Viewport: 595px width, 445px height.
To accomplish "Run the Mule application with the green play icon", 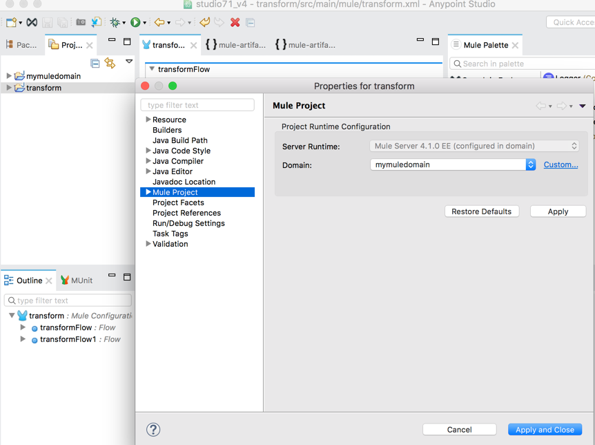I will pyautogui.click(x=135, y=22).
